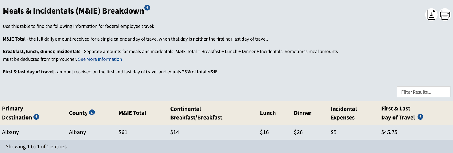The width and height of the screenshot is (453, 153).
Task: Sort by Continental Breakfast/Breakfast column header
Action: pos(196,113)
